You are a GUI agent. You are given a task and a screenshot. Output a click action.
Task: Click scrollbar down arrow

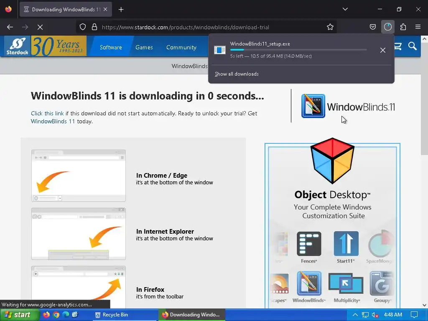424,305
